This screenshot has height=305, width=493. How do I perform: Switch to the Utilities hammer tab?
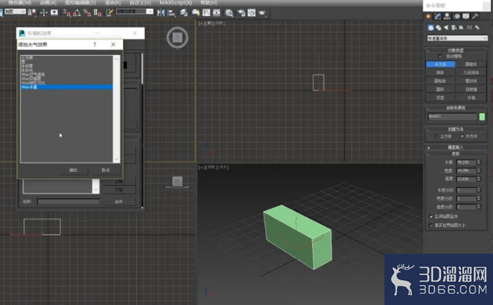[475, 17]
